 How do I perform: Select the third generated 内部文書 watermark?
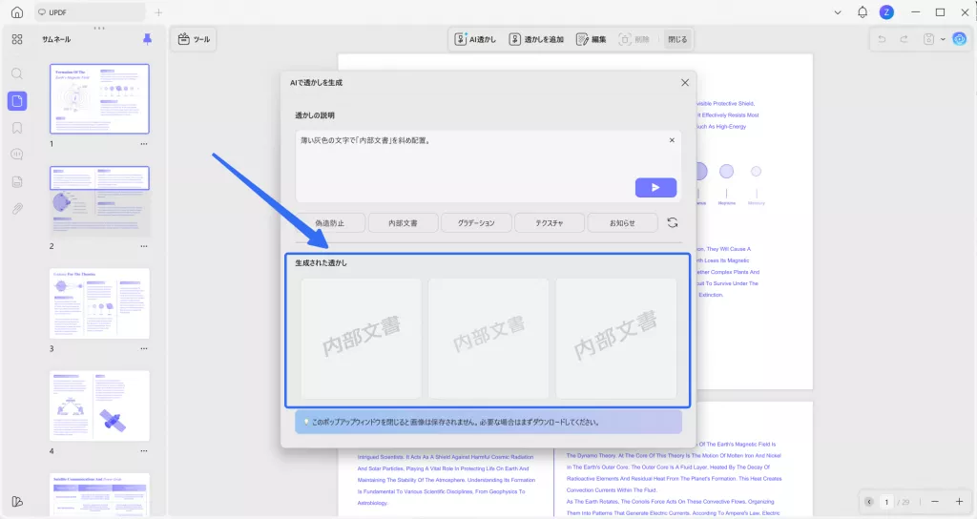coord(615,338)
